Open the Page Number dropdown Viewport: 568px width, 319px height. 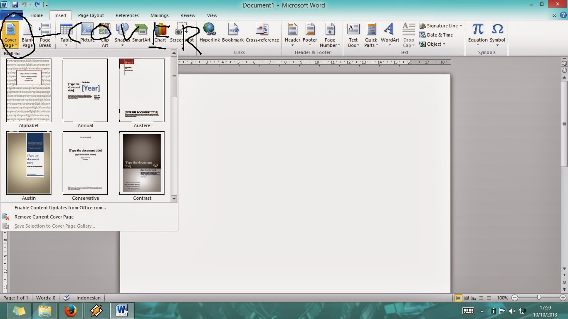(330, 35)
